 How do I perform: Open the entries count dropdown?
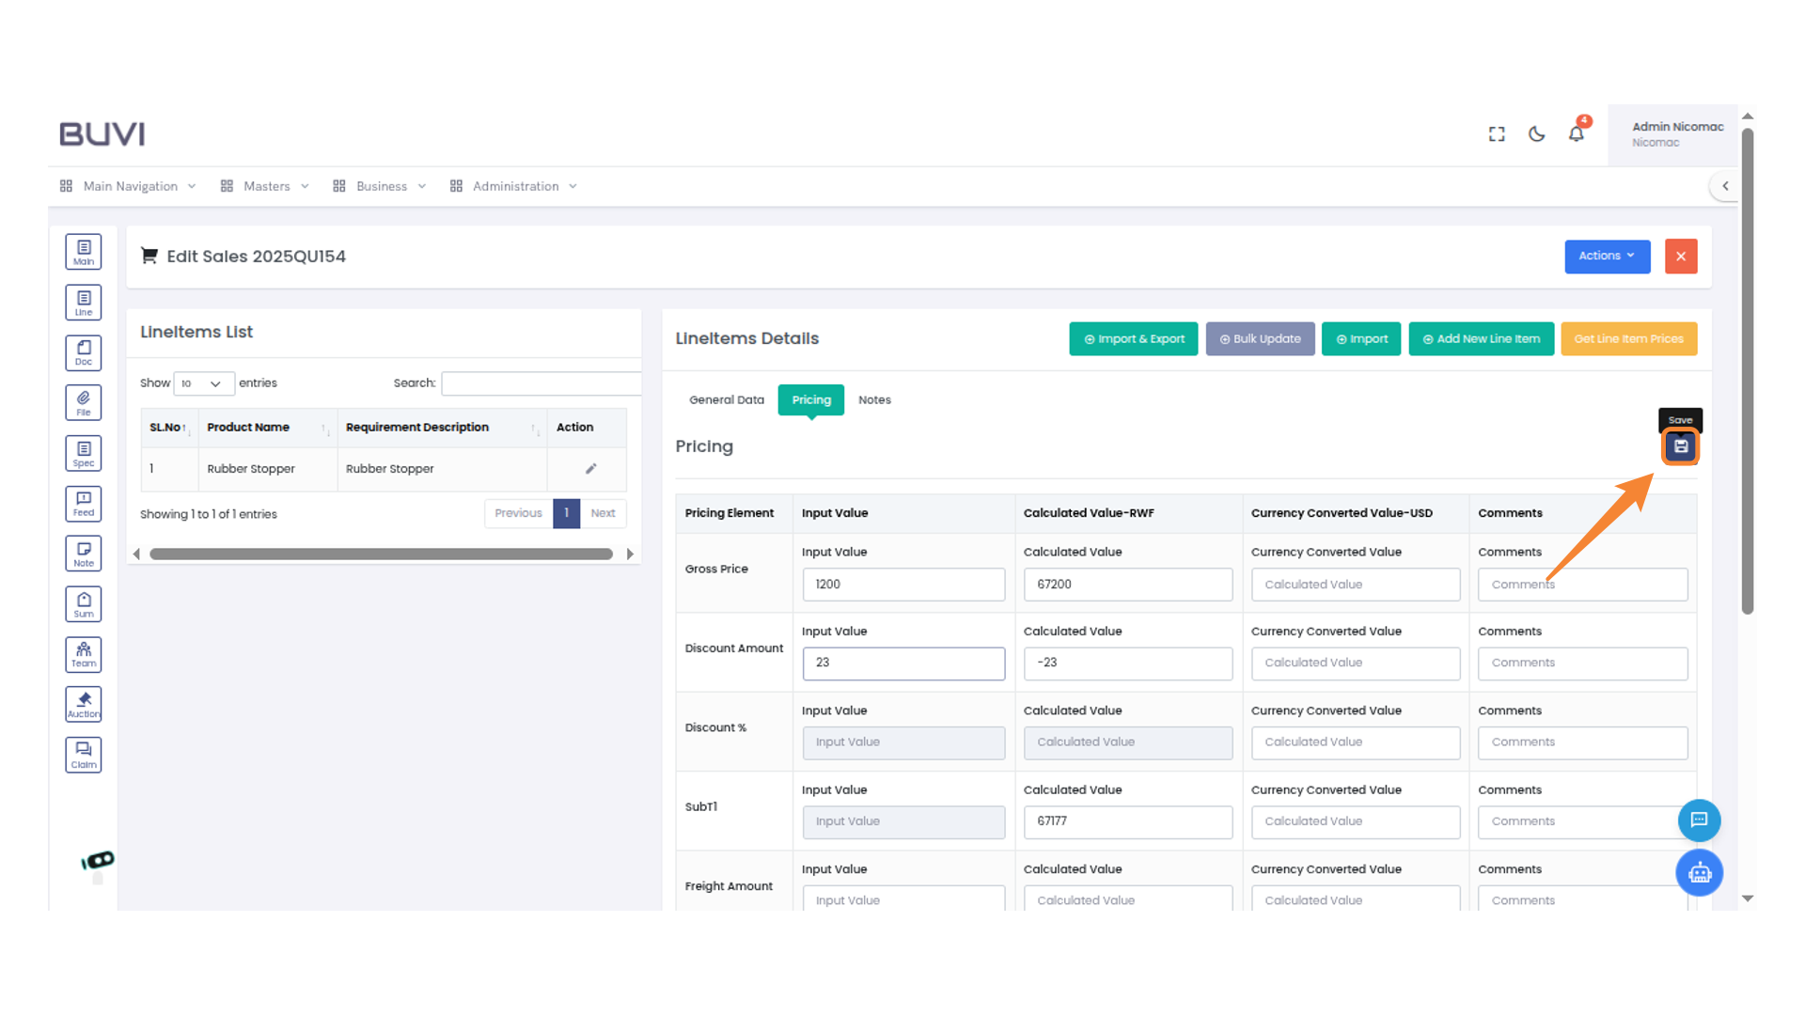tap(203, 383)
